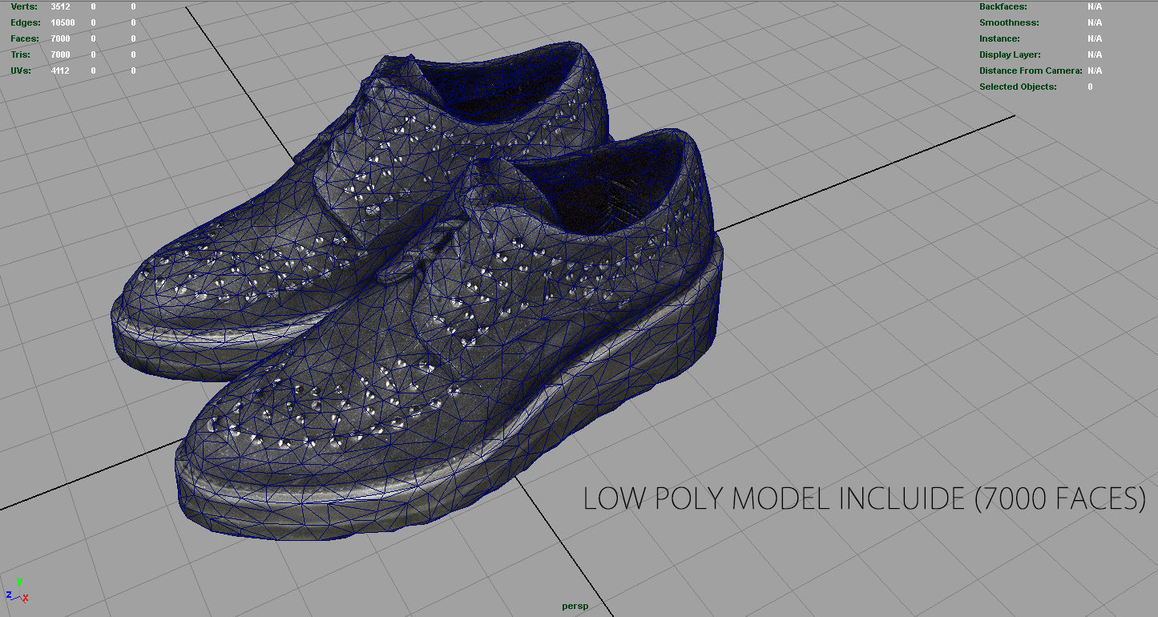Click the 10500 edge count value
The height and width of the screenshot is (617, 1158).
point(63,22)
